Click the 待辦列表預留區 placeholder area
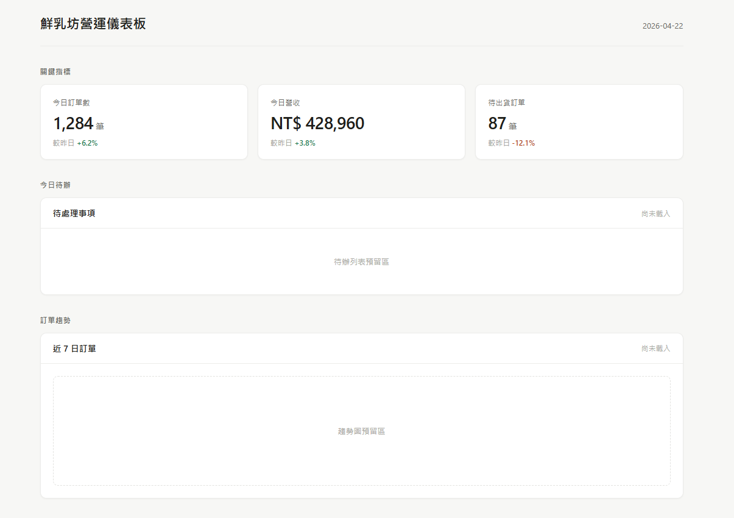The image size is (734, 518). pyautogui.click(x=361, y=261)
